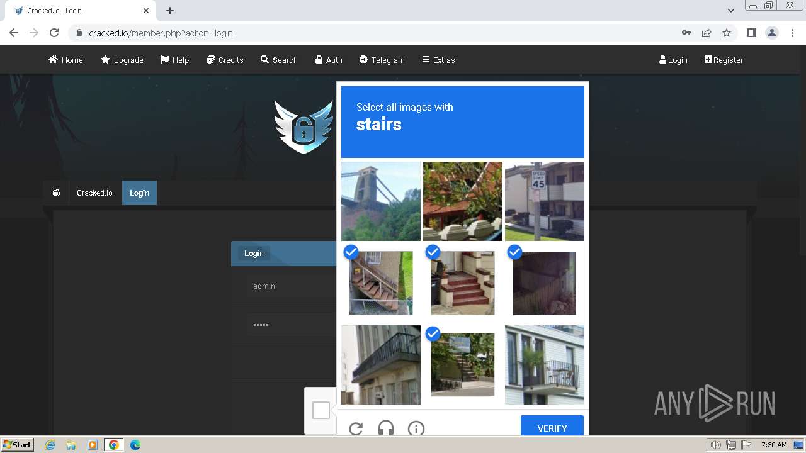Launch Internet Explorer from taskbar

point(50,445)
